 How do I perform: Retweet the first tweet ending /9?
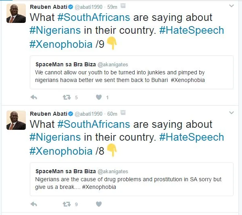pyautogui.click(x=66, y=97)
